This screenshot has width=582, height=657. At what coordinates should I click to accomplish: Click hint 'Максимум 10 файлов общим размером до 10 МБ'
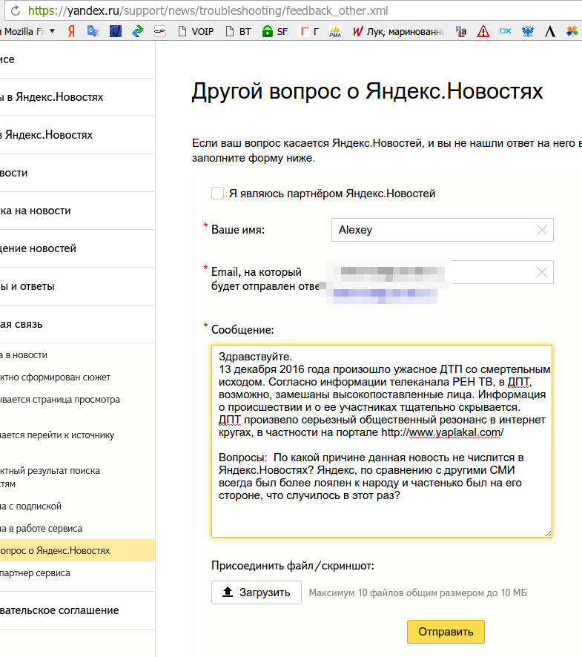pyautogui.click(x=417, y=593)
